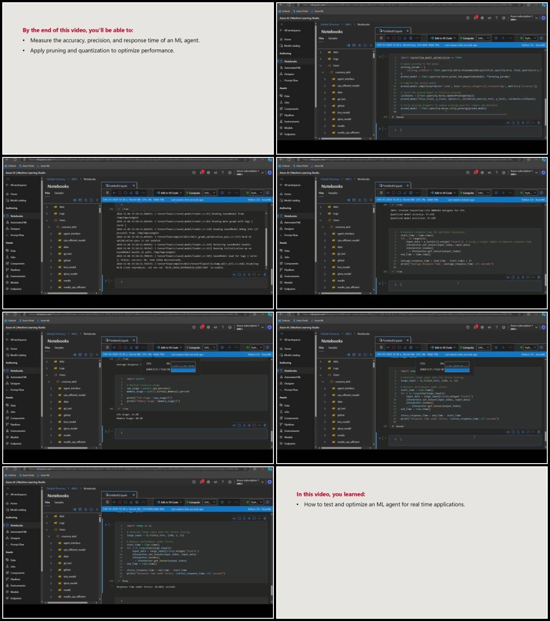
Task: In the quantized-accuracy frame, click the browser reload icon
Action: pos(289,159)
